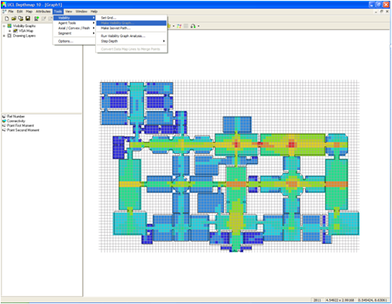The width and height of the screenshot is (392, 304).
Task: Click the Visibility Graphs tree icon
Action: click(x=9, y=26)
